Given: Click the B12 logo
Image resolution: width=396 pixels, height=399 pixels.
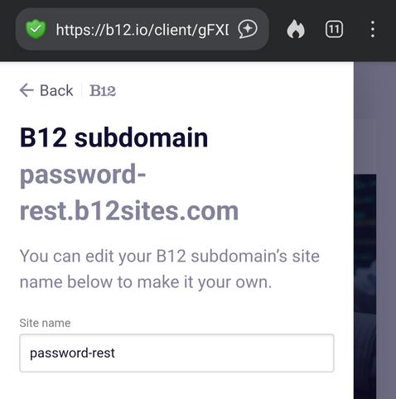Looking at the screenshot, I should (103, 90).
